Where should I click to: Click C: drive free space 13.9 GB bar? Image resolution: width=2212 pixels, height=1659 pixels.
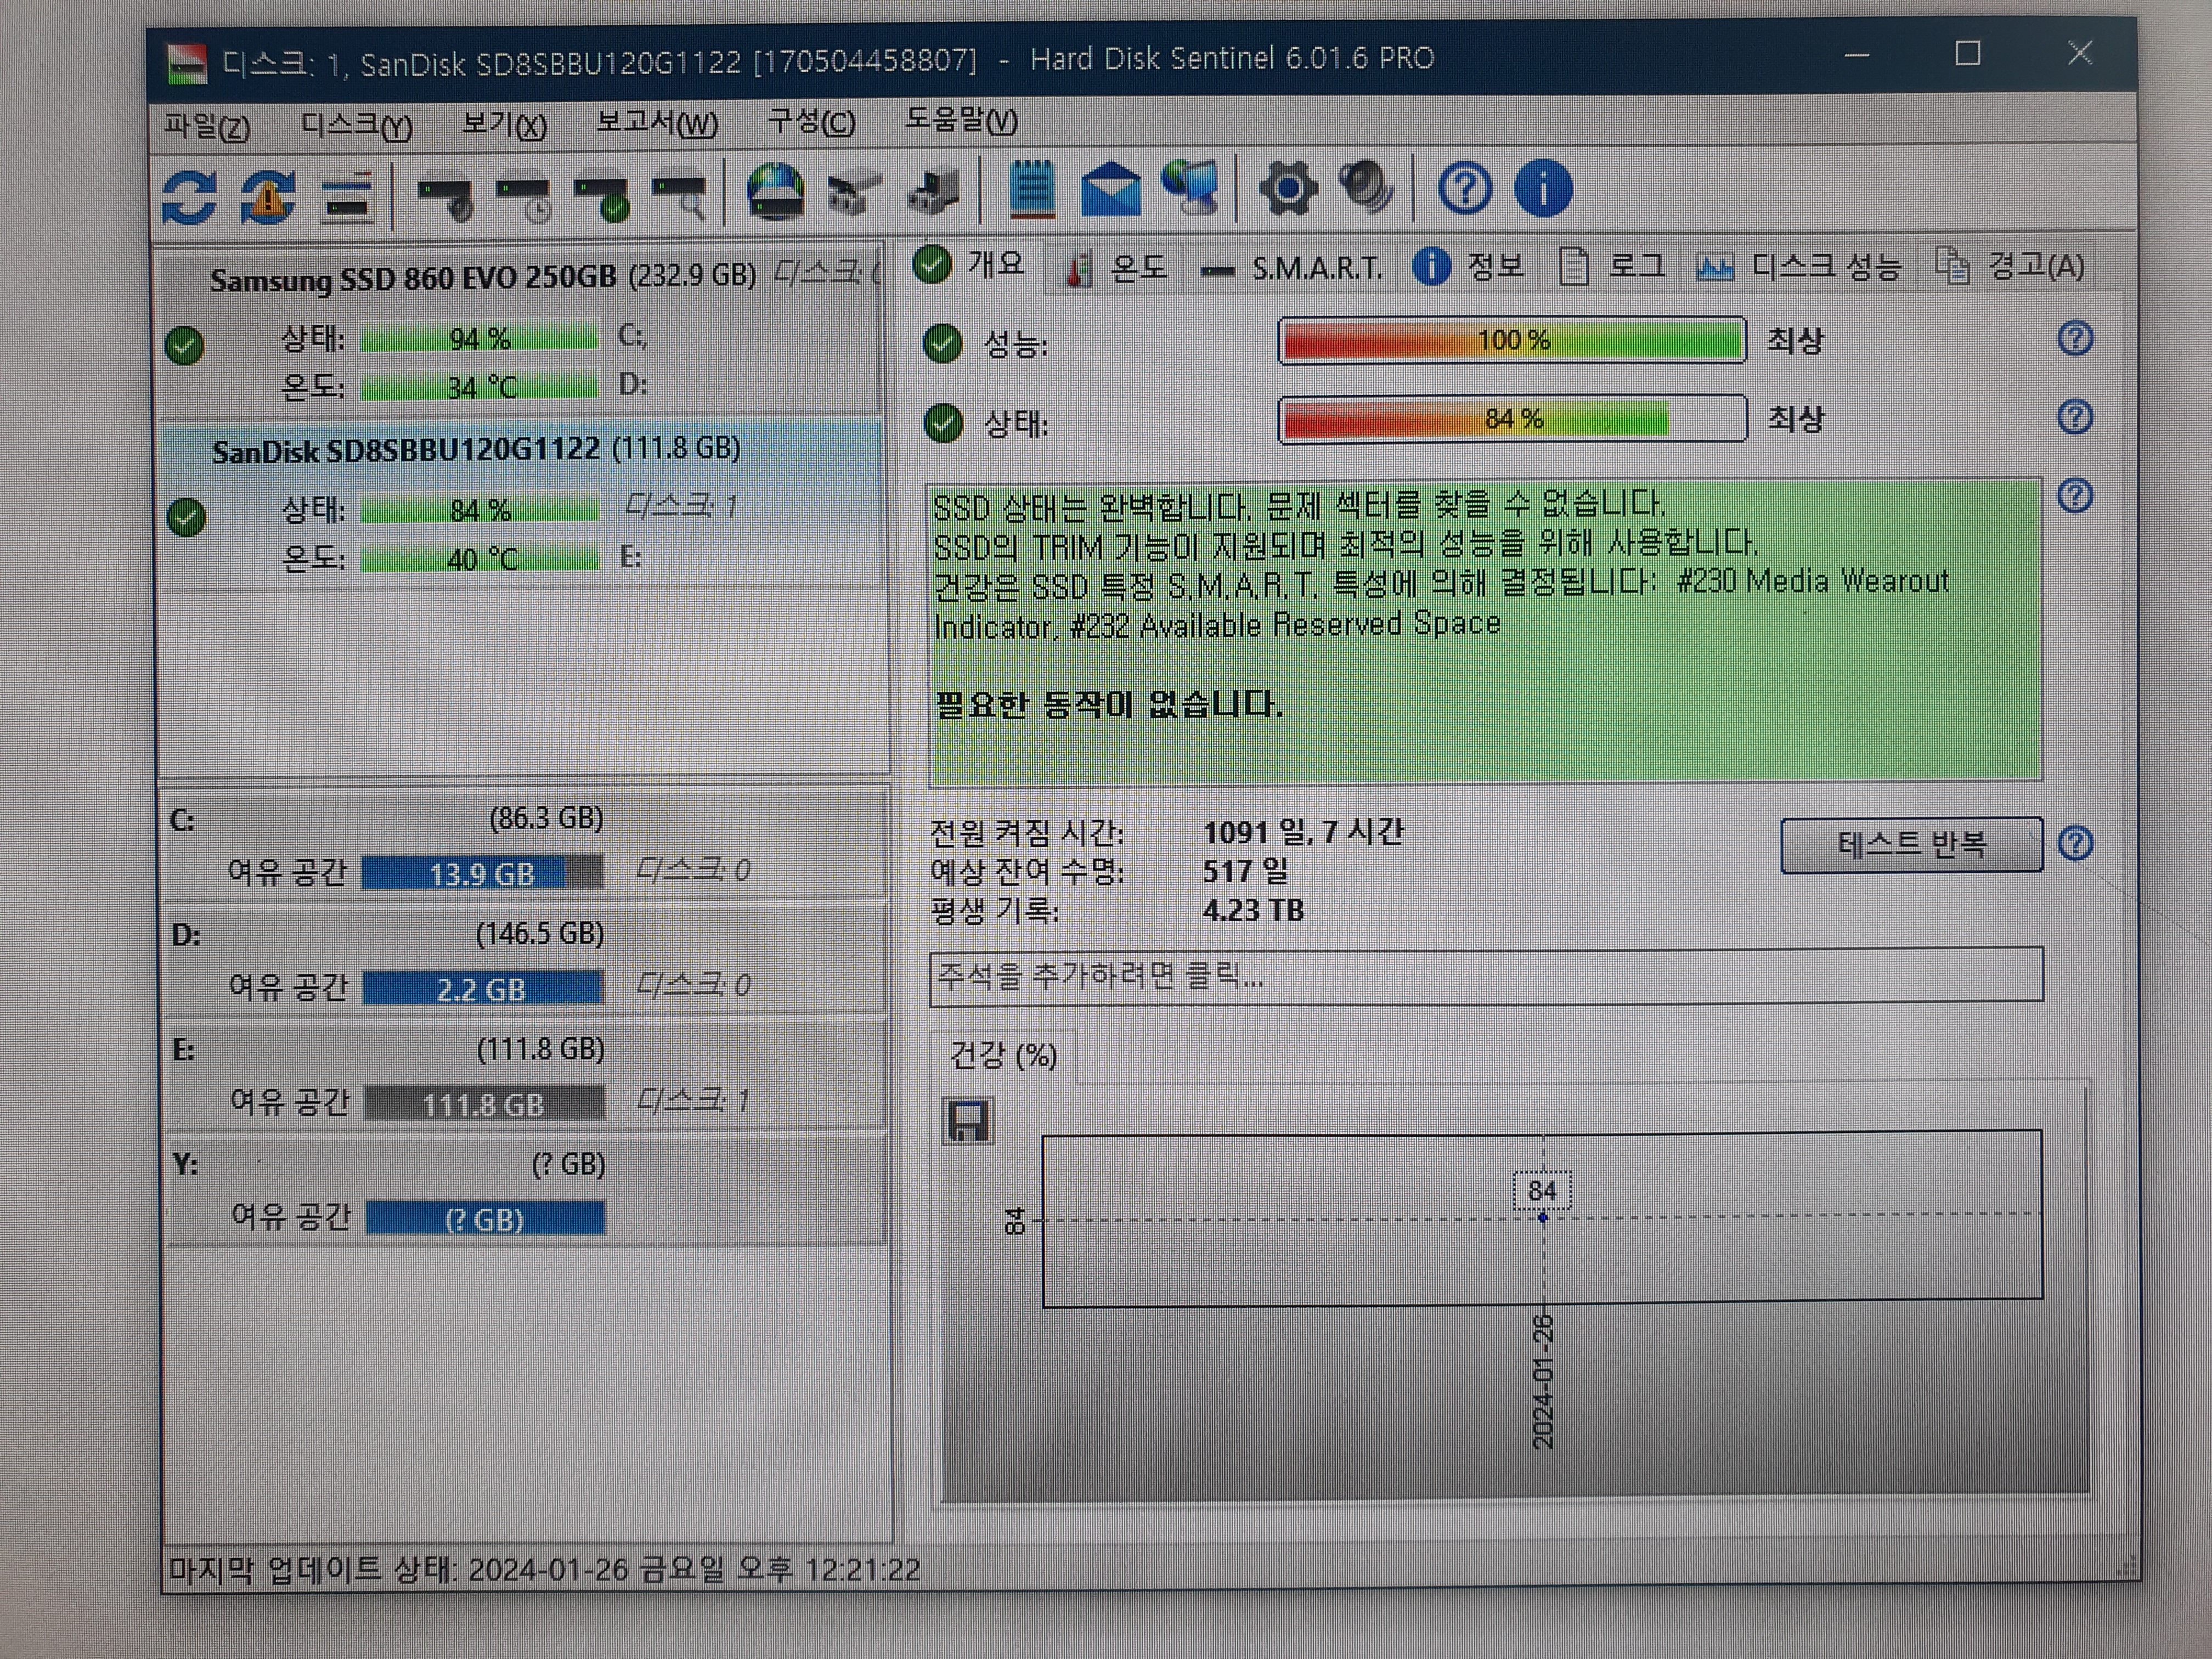[x=482, y=873]
